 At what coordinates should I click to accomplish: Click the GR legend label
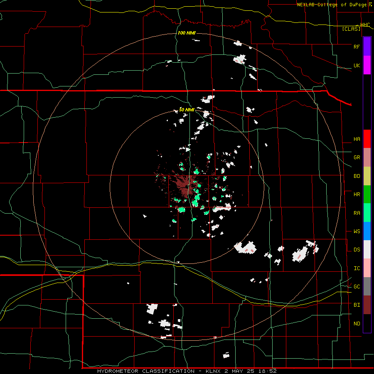click(x=357, y=157)
